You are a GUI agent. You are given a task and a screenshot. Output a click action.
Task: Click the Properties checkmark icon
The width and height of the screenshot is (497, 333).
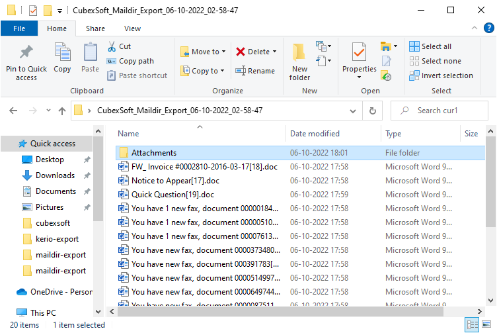(359, 52)
